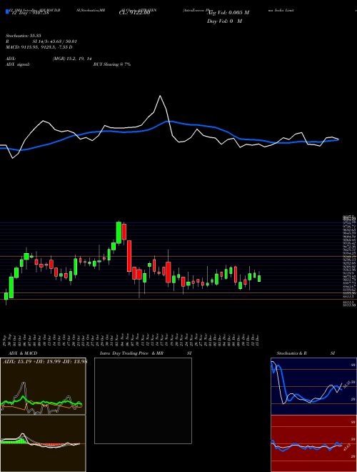This screenshot has width=357, height=472.
Task: Click the 'BUY Slowing @ 7%' signal text
Action: 112,64
